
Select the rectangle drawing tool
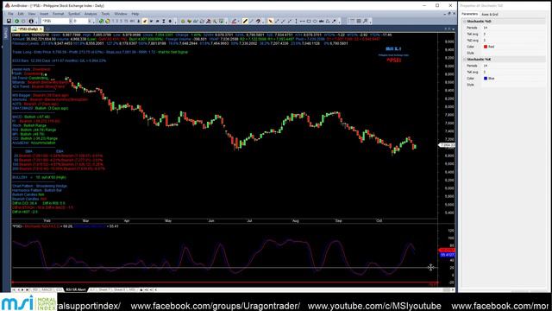309,21
